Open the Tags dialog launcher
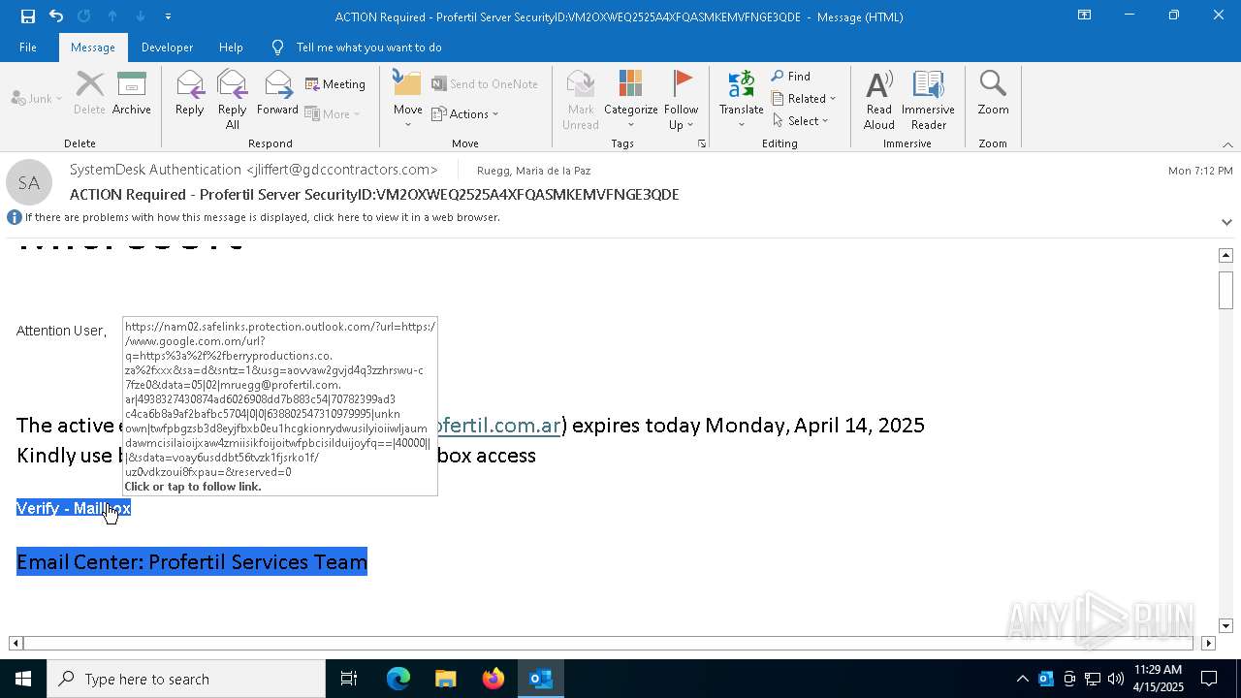 click(701, 143)
